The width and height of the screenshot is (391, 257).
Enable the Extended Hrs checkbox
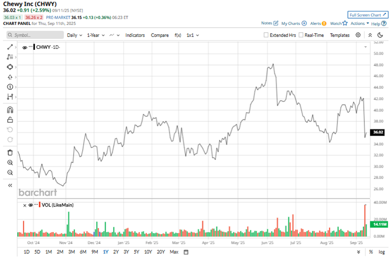point(266,35)
